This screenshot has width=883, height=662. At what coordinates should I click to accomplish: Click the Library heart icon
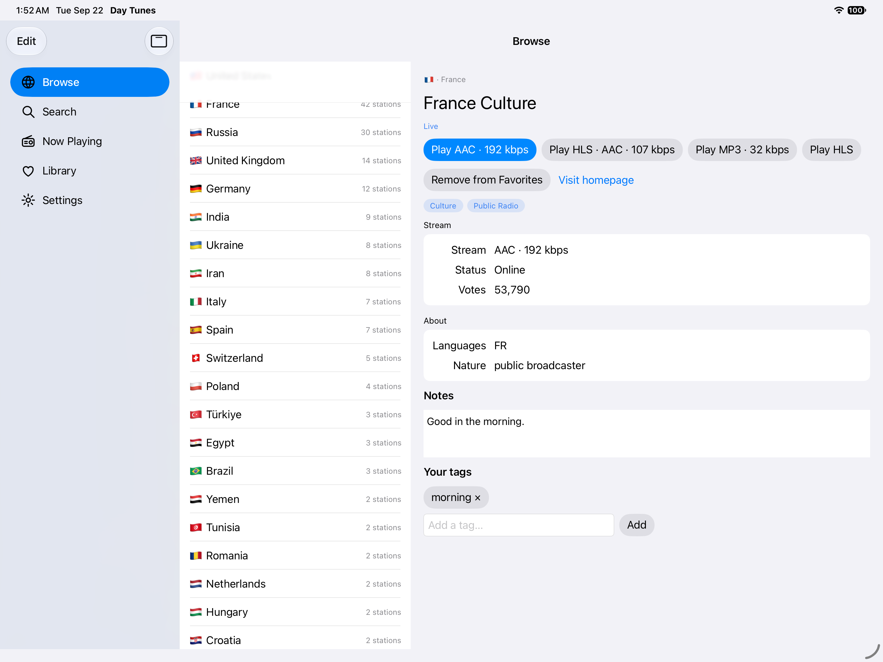point(28,171)
